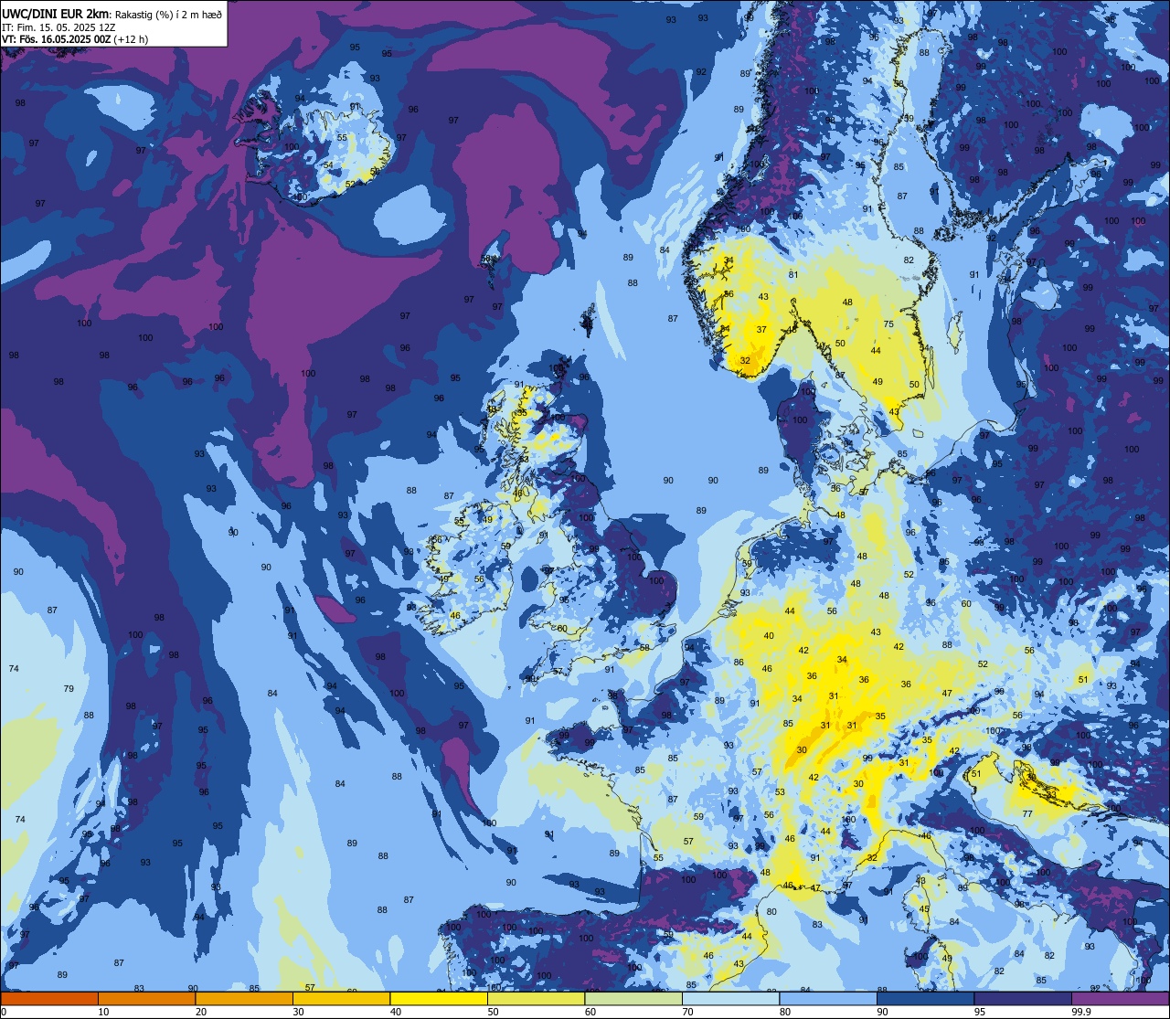This screenshot has width=1170, height=1019.
Task: Select the 80–90 medium blue legend segment
Action: 828,998
